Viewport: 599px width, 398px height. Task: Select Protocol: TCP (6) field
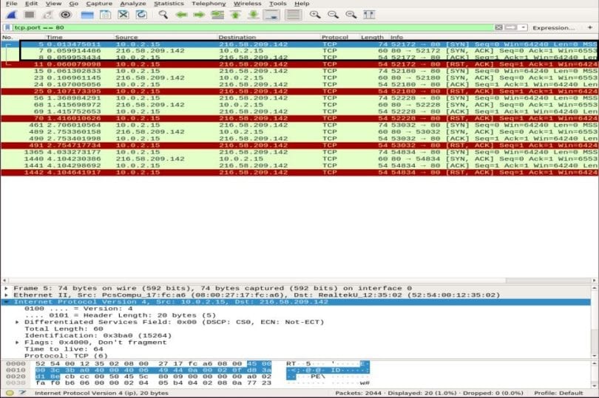[x=66, y=356]
